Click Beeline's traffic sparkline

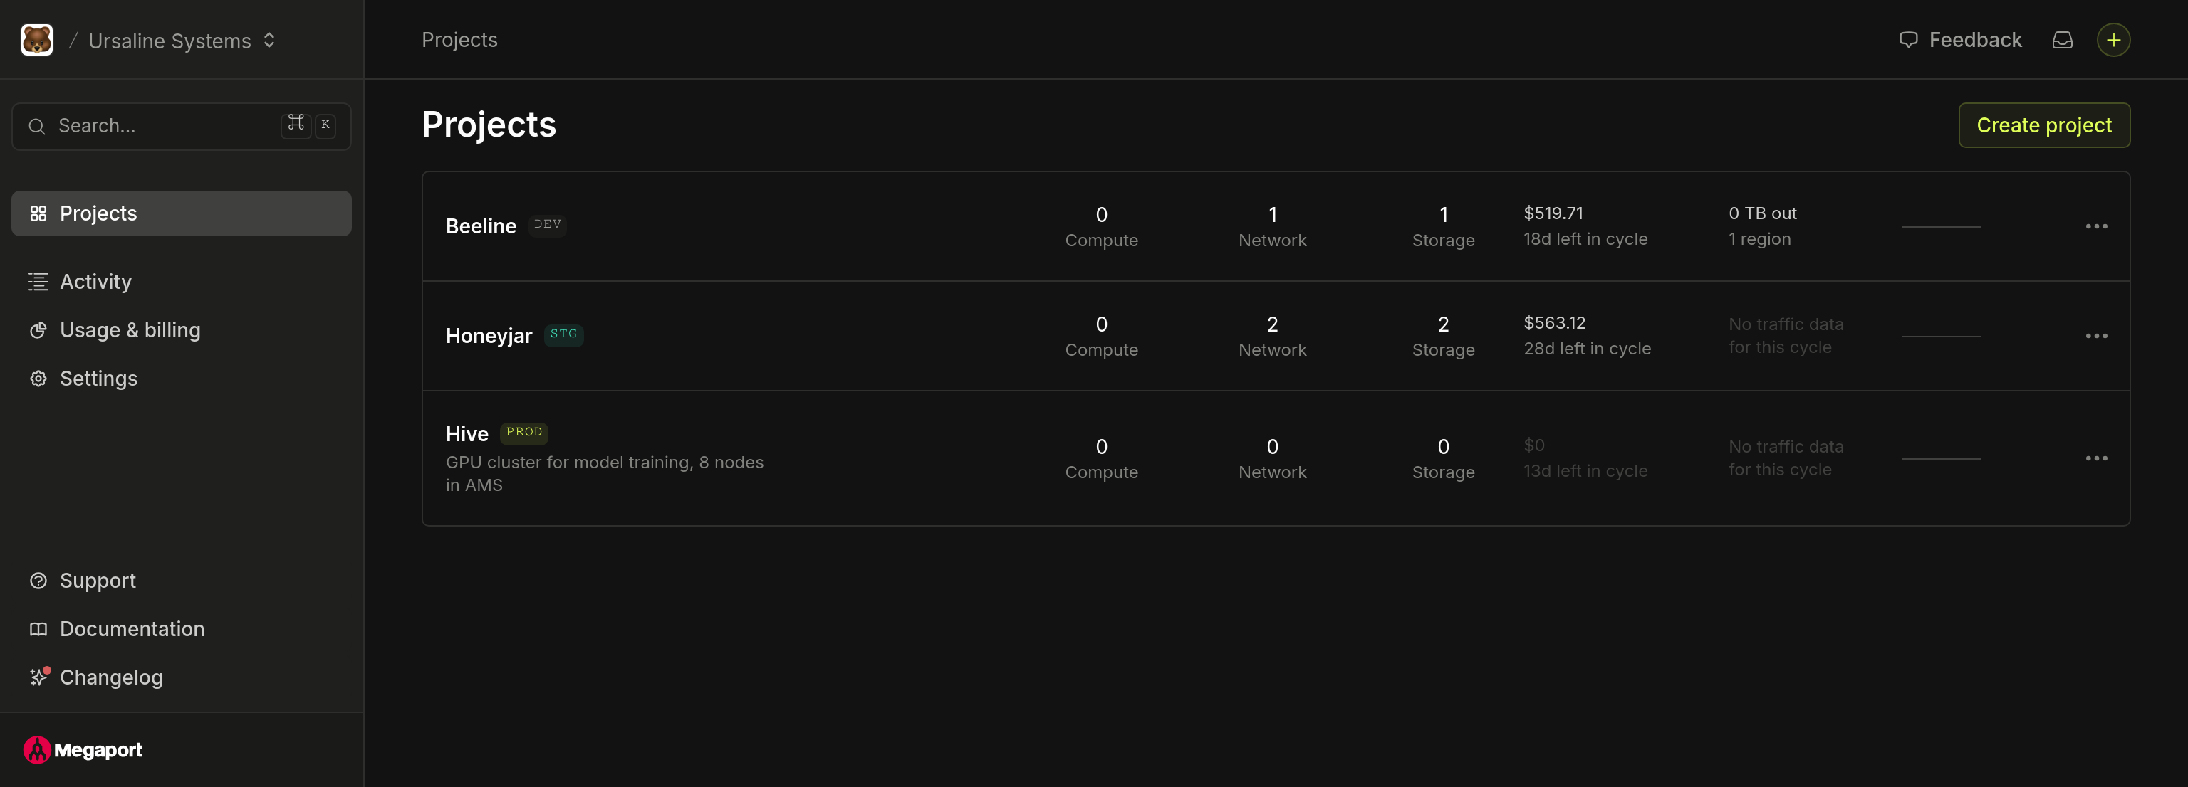[1941, 227]
